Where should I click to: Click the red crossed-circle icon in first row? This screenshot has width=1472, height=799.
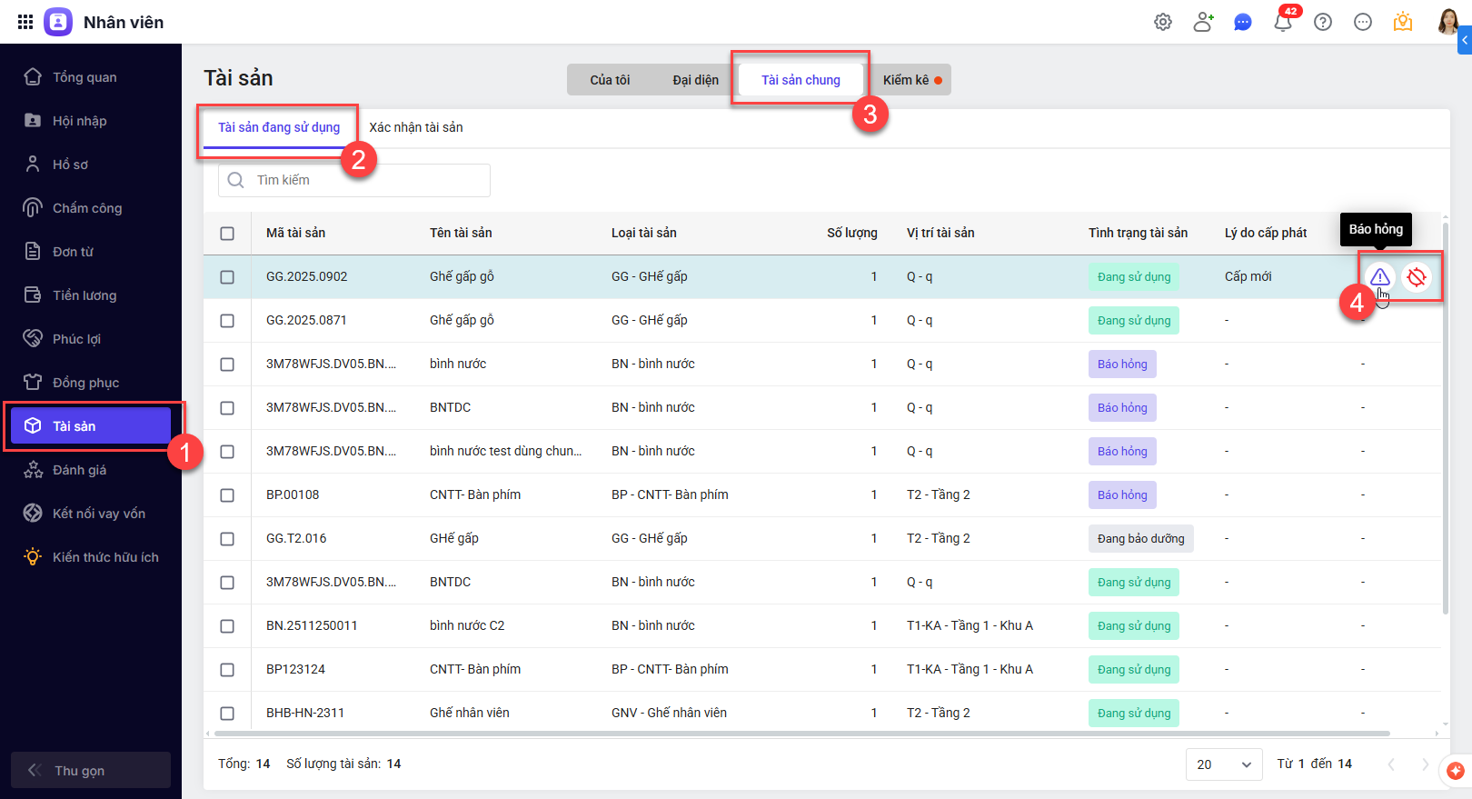click(x=1416, y=277)
